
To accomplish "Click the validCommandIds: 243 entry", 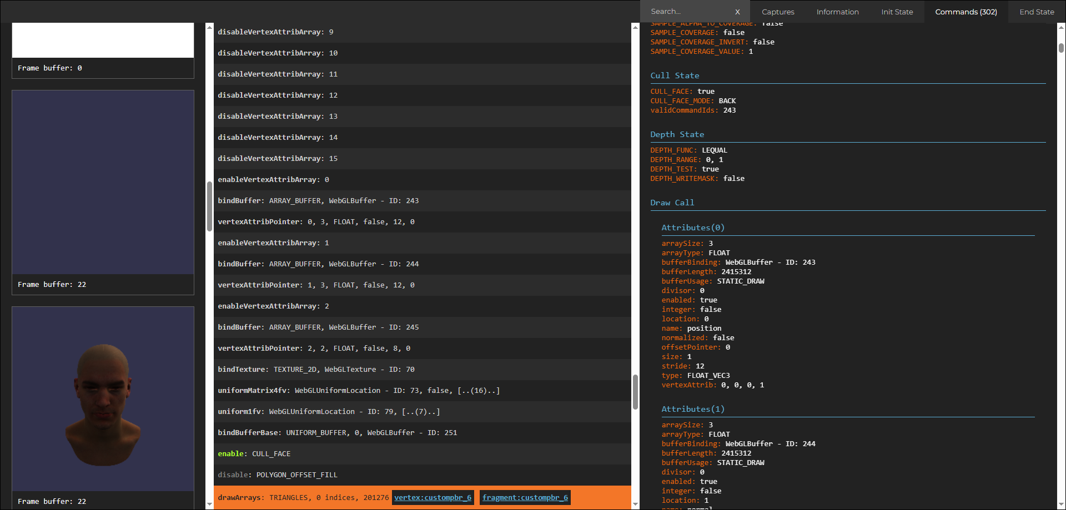I will (693, 110).
